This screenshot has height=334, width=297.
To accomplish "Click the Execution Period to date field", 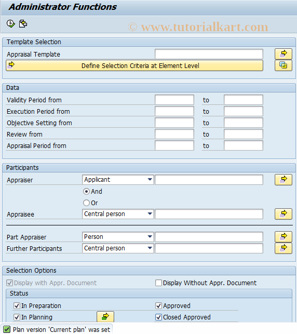I will pos(244,111).
